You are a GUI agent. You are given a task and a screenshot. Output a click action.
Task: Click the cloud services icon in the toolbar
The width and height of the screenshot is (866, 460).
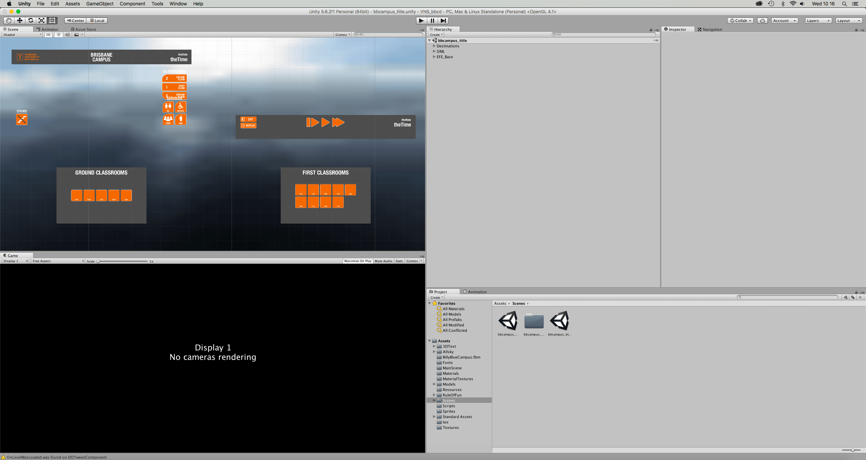point(762,20)
